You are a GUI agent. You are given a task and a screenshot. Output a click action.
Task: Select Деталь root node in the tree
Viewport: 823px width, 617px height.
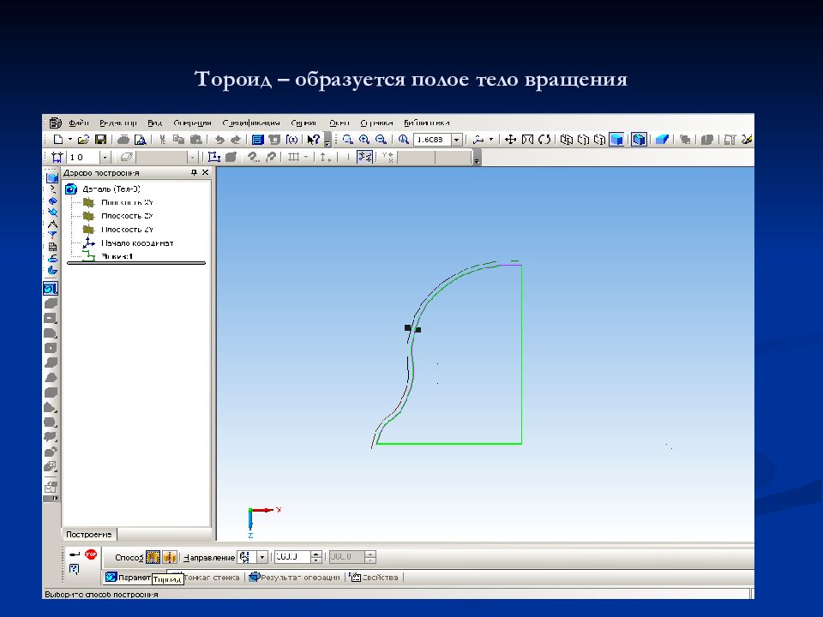coord(111,189)
